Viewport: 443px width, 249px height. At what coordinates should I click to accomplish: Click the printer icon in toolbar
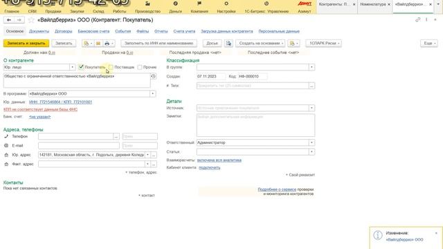click(x=107, y=44)
